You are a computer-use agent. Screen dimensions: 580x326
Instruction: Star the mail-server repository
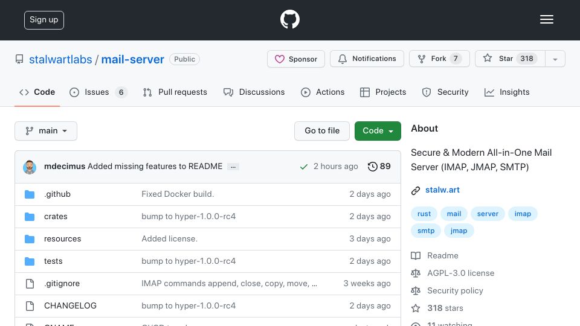pyautogui.click(x=510, y=59)
